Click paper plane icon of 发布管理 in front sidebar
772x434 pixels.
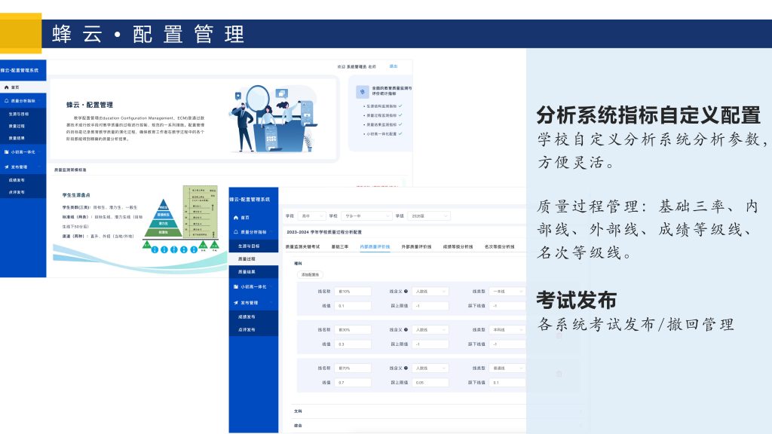coord(235,303)
